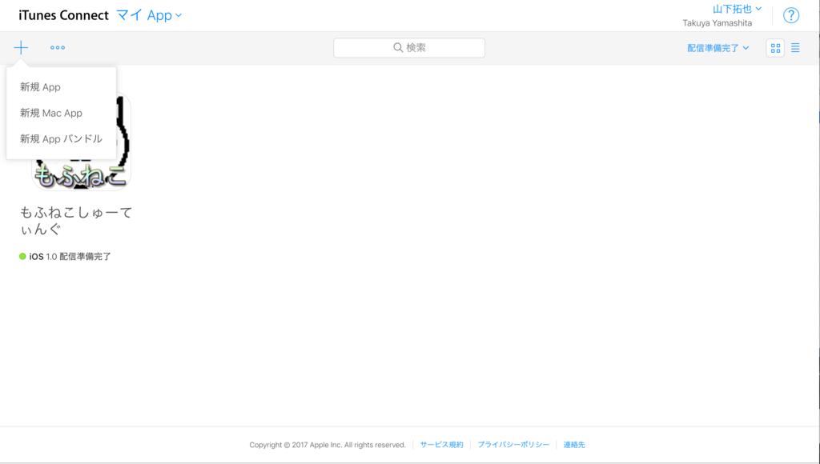This screenshot has width=820, height=464.
Task: Open the help question mark icon
Action: [790, 15]
